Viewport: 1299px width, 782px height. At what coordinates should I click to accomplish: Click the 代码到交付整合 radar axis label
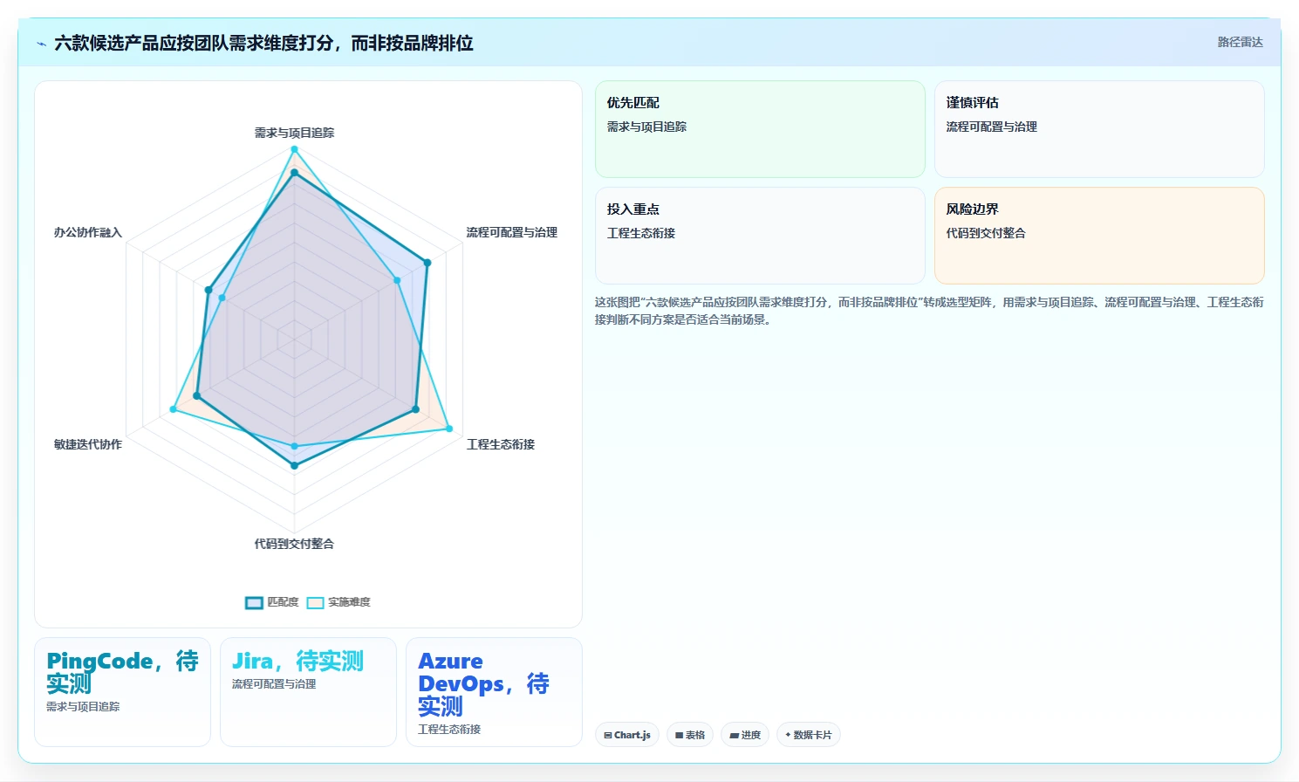[x=294, y=544]
